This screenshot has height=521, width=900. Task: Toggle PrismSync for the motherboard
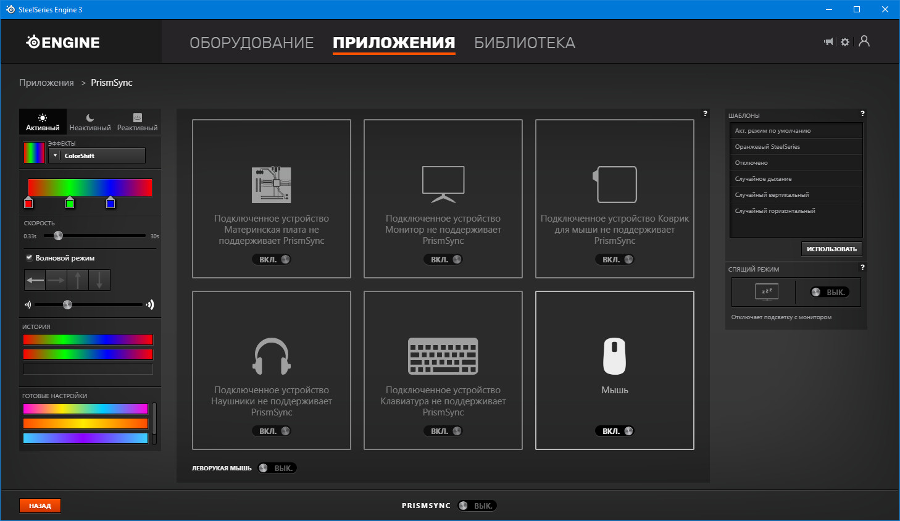(272, 259)
